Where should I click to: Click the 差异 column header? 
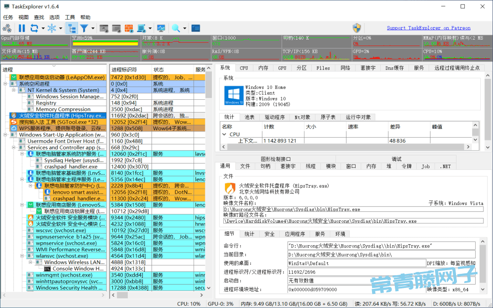409,127
